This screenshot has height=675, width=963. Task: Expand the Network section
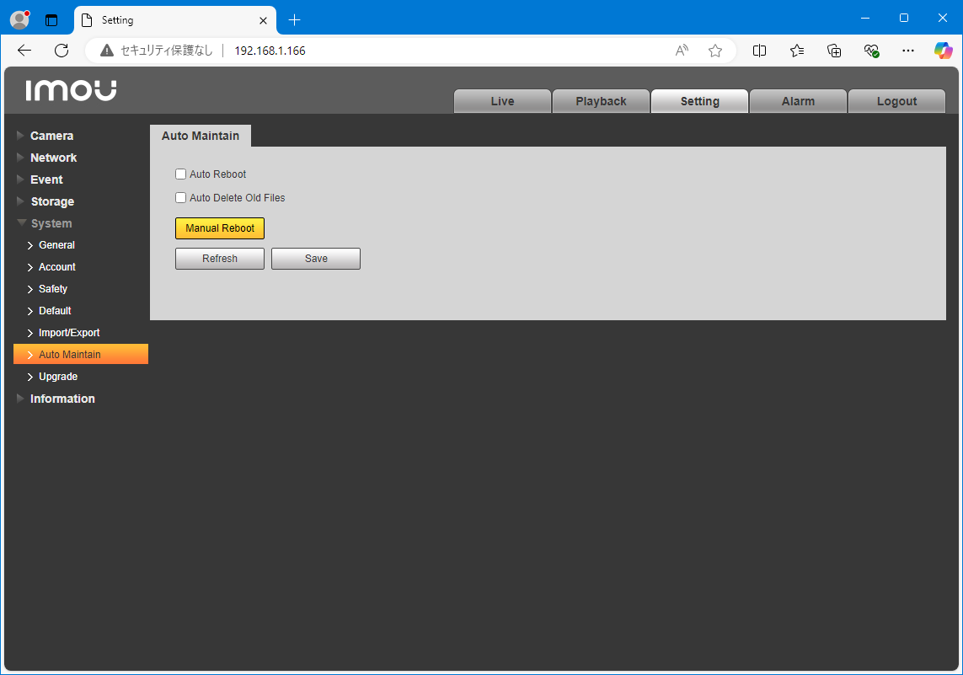[x=53, y=158]
